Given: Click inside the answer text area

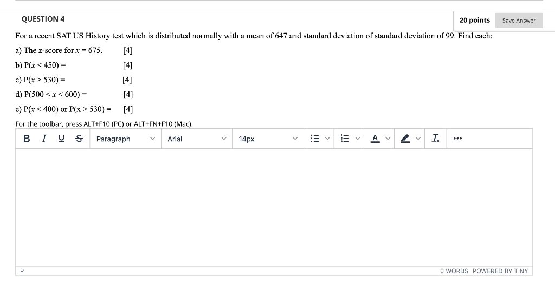Looking at the screenshot, I should tap(274, 207).
